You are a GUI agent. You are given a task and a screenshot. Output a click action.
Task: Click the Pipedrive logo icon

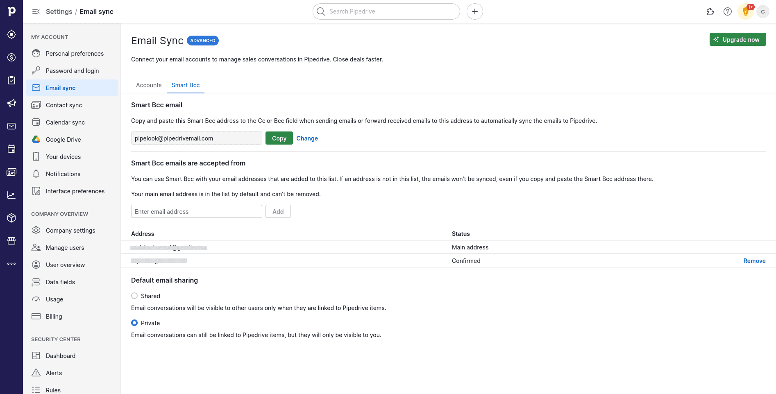pyautogui.click(x=11, y=11)
